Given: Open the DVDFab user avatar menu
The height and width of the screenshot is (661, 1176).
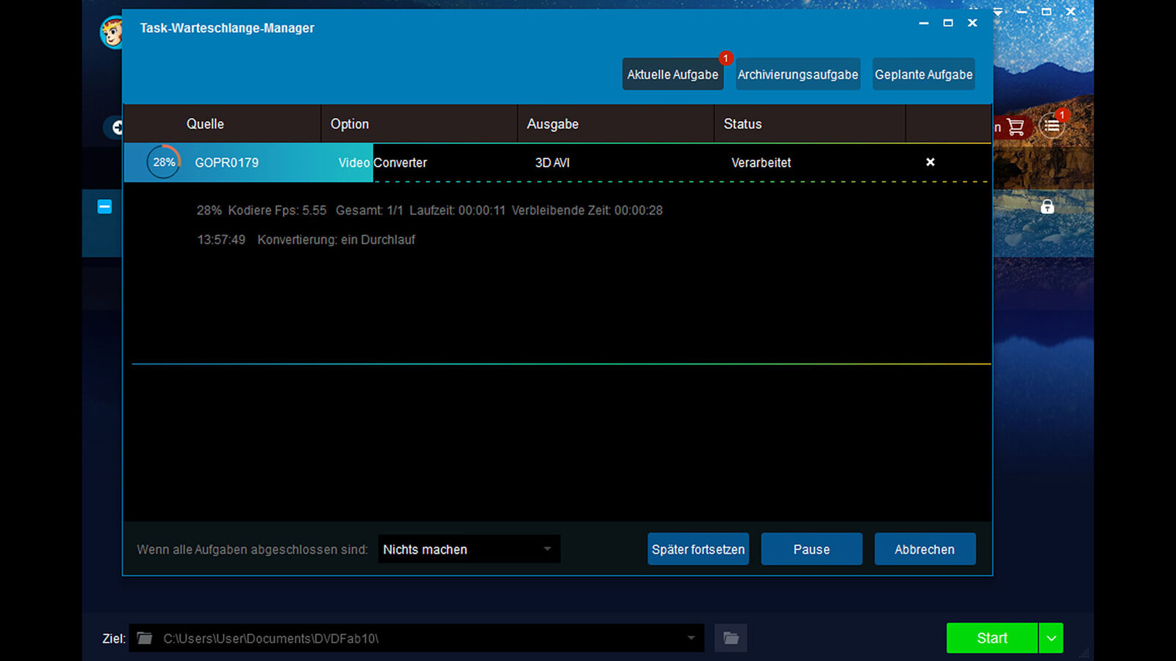Looking at the screenshot, I should coord(112,33).
